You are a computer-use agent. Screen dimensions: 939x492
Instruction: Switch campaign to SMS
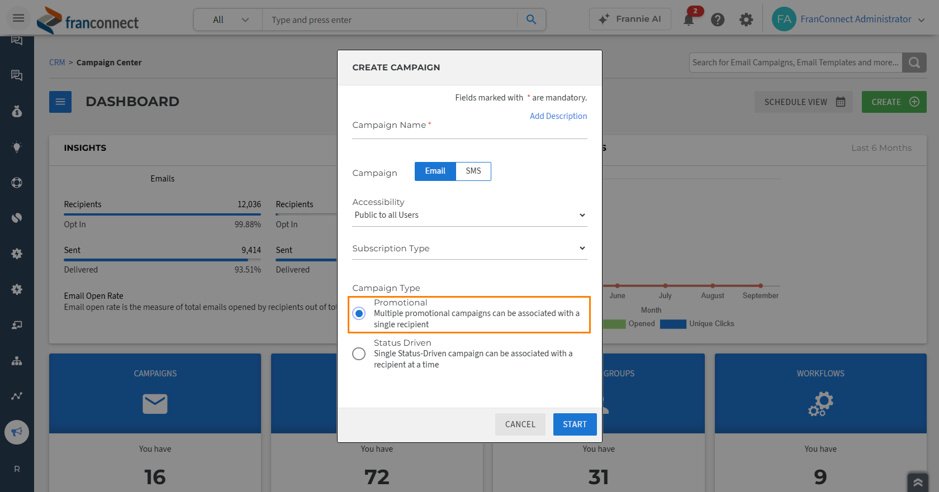[x=473, y=171]
